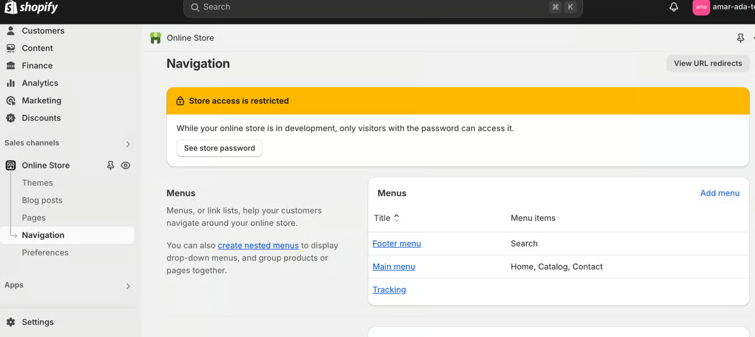Click the Settings gear icon
The width and height of the screenshot is (755, 337).
pyautogui.click(x=11, y=322)
